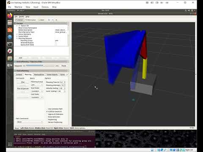Open the Terminal from the dock
This screenshot has width=203, height=152.
(x=10, y=44)
